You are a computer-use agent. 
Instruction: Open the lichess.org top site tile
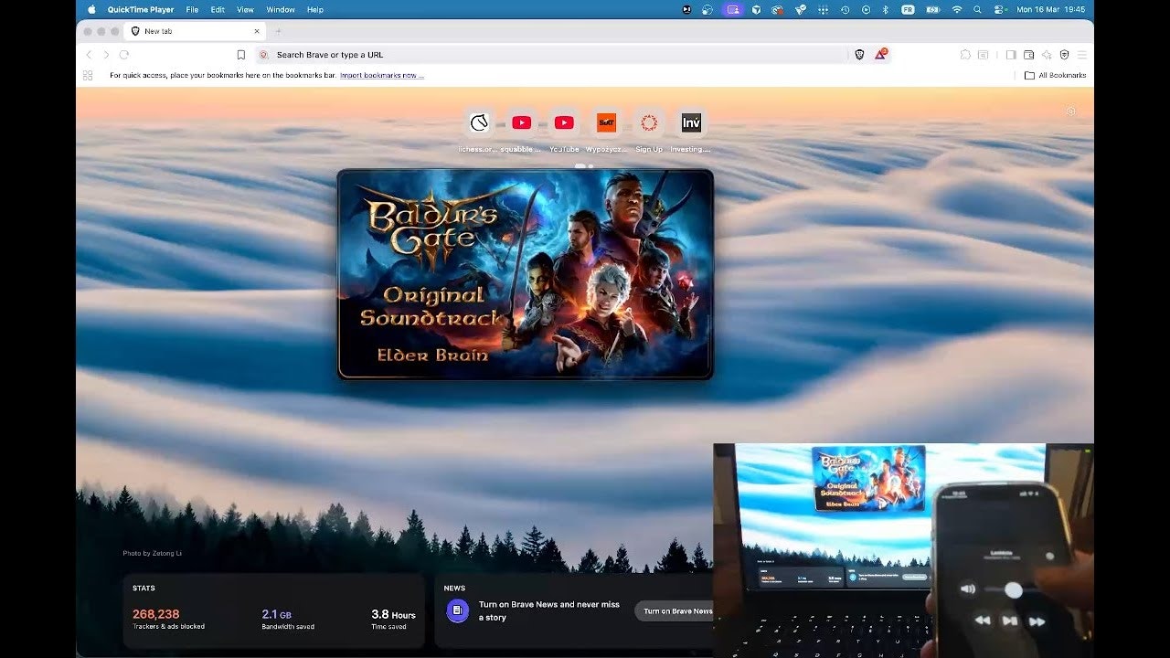(479, 122)
